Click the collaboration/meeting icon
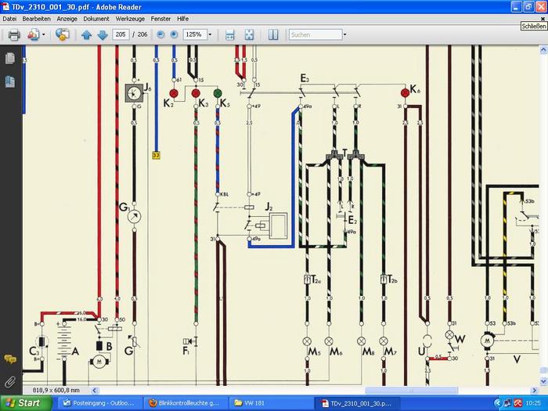This screenshot has width=548, height=411. tap(62, 34)
